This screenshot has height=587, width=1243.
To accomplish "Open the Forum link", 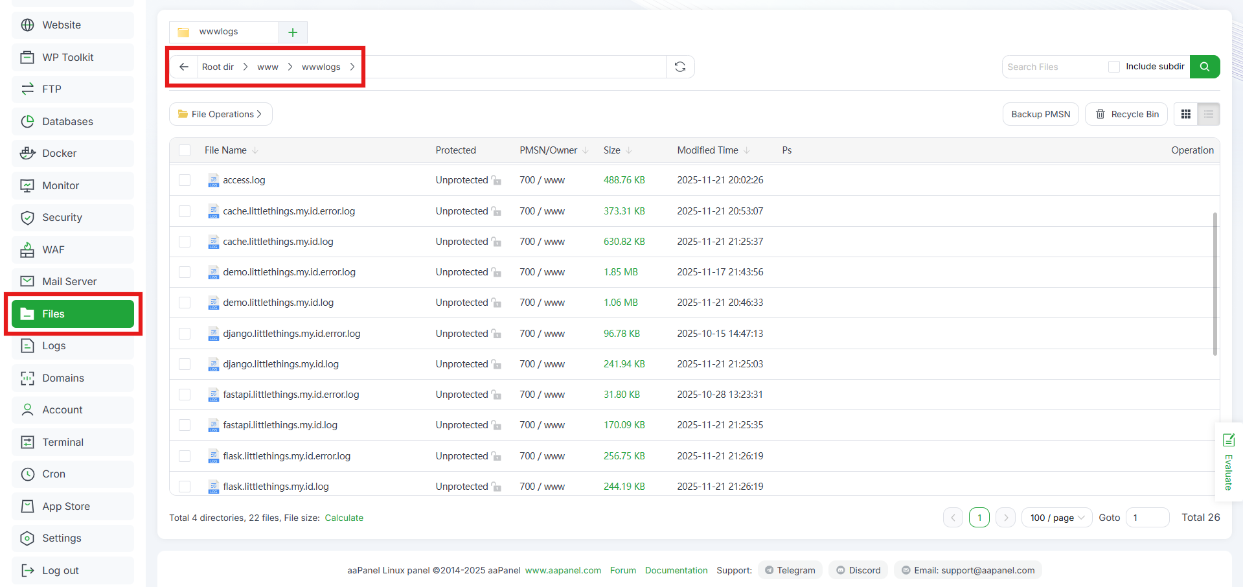I will [623, 571].
